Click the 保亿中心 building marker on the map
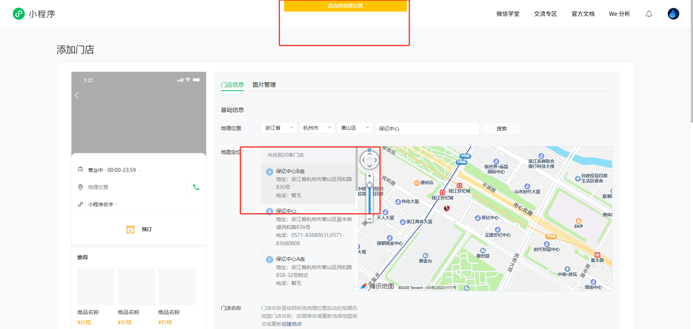Screen dimensions: 693x329 tap(478, 218)
